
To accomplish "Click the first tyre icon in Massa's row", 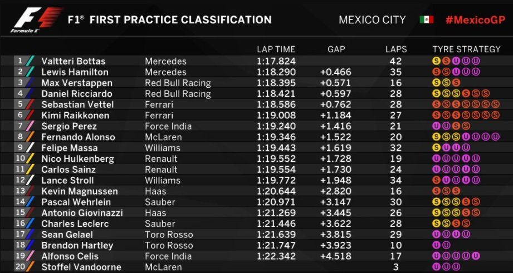I will [x=437, y=148].
